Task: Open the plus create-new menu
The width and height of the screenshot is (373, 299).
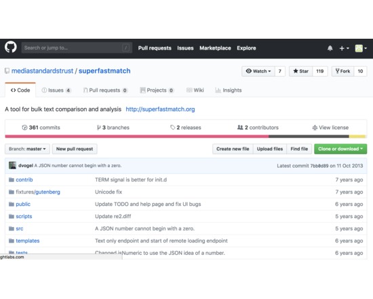Action: point(344,48)
